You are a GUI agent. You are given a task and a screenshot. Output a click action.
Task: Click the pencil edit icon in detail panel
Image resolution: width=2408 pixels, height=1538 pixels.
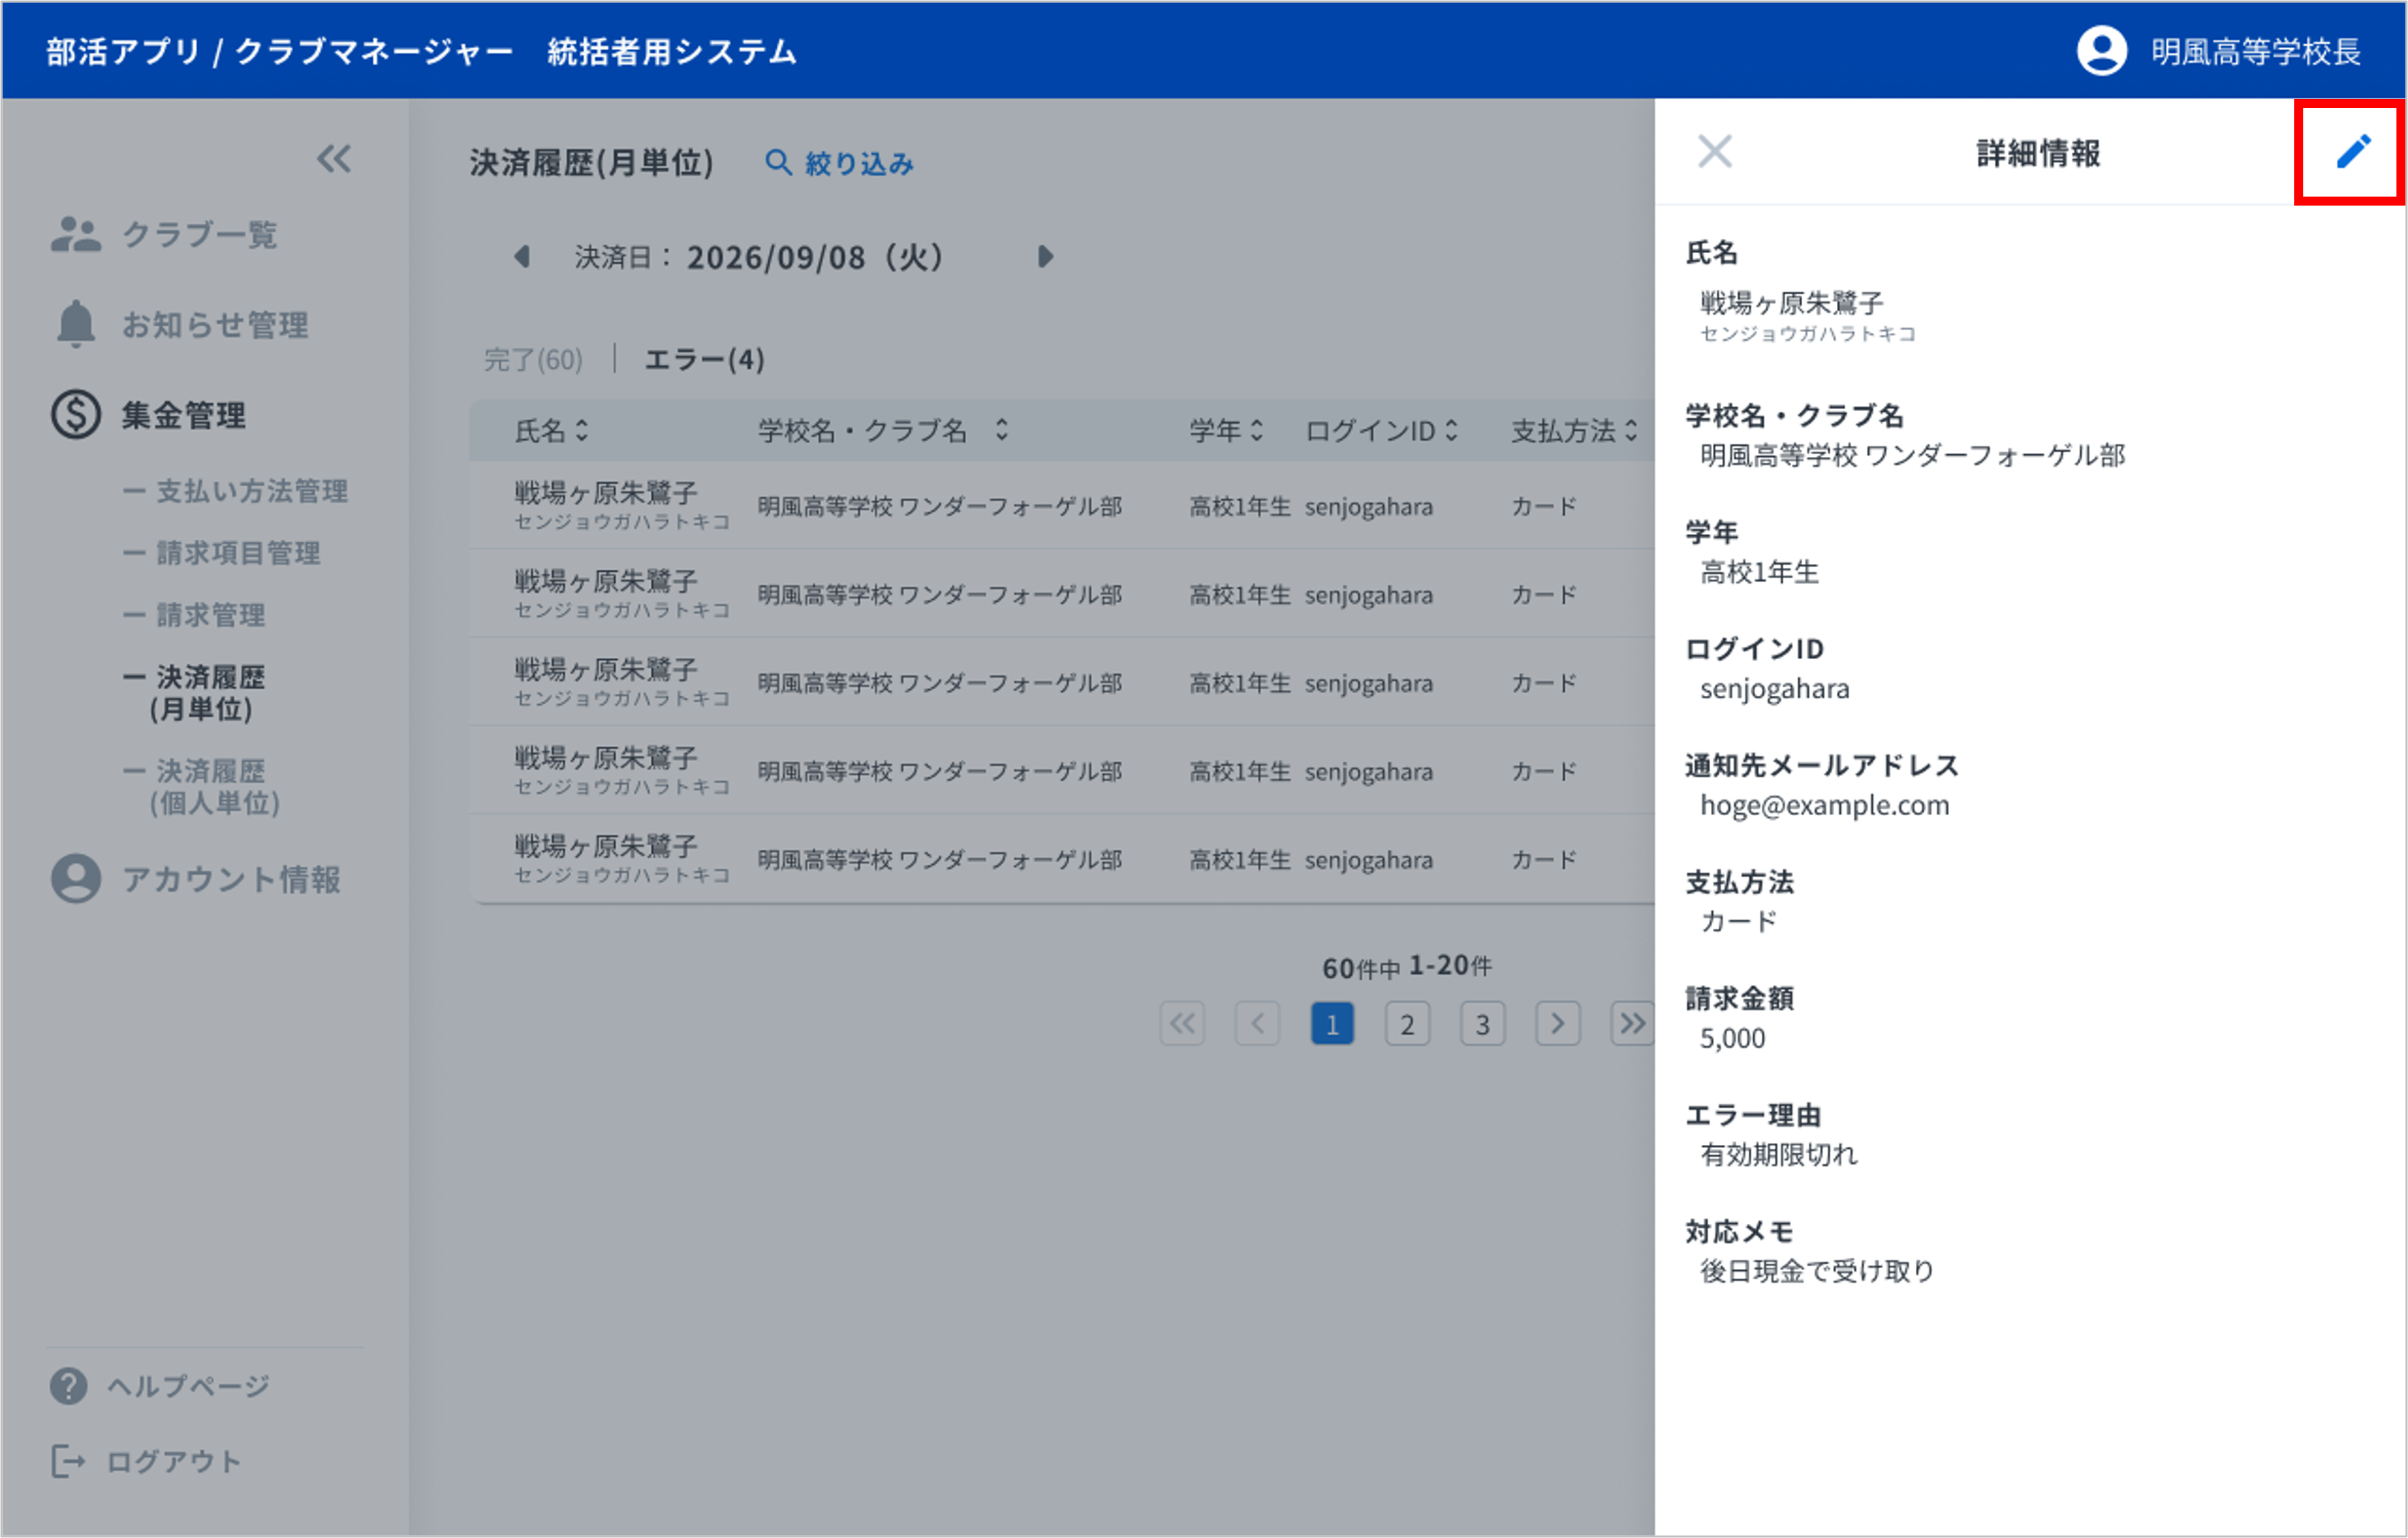2353,152
